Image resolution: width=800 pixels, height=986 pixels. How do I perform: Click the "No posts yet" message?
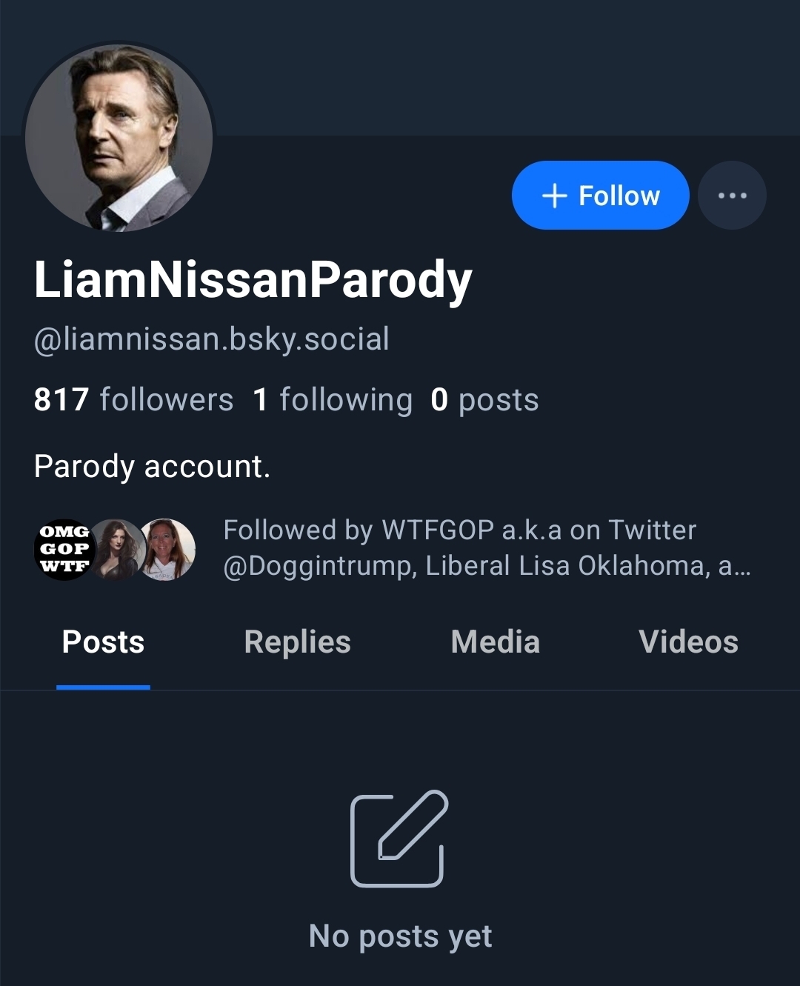400,936
